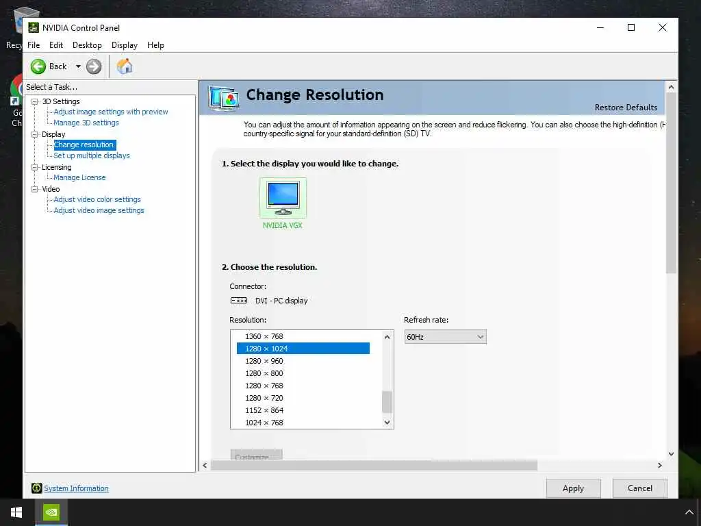This screenshot has width=701, height=526.
Task: Select resolution 1280 × 768
Action: (x=303, y=386)
